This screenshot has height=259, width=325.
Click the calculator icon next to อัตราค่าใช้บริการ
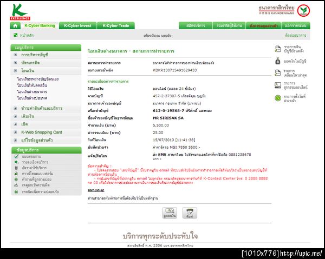(16, 168)
